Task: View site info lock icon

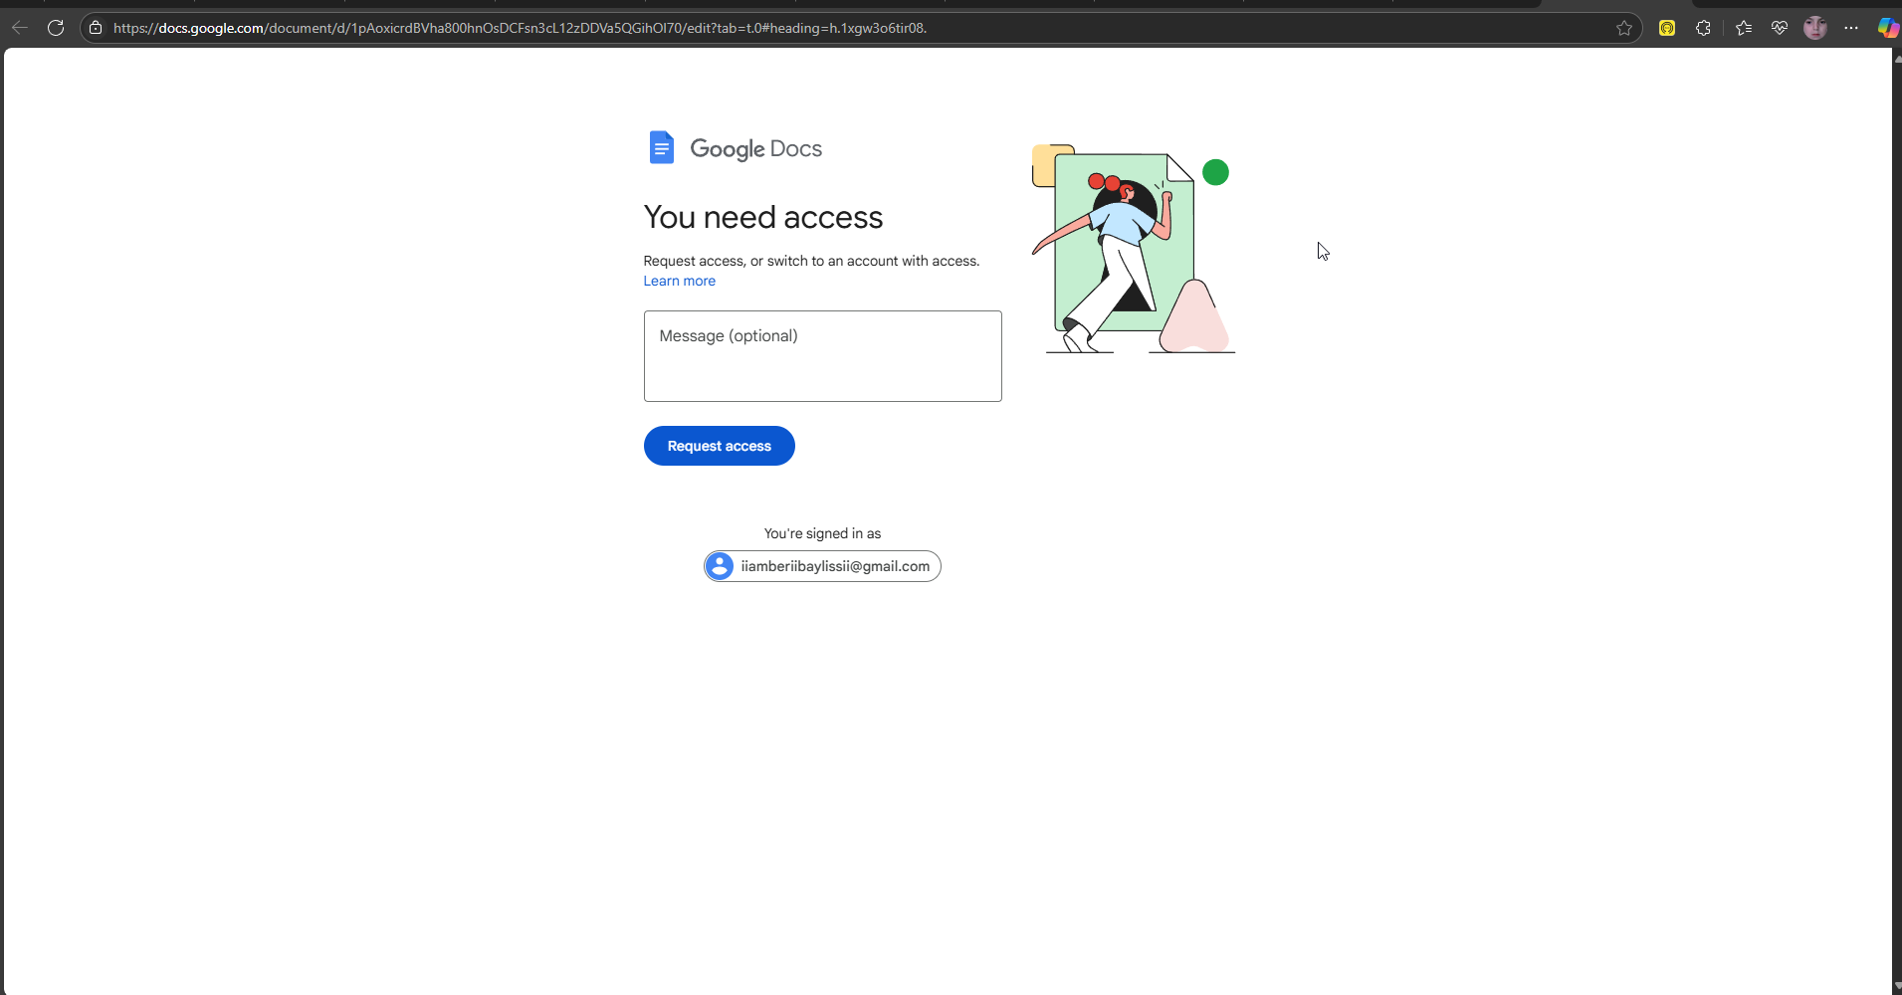Action: click(x=96, y=28)
